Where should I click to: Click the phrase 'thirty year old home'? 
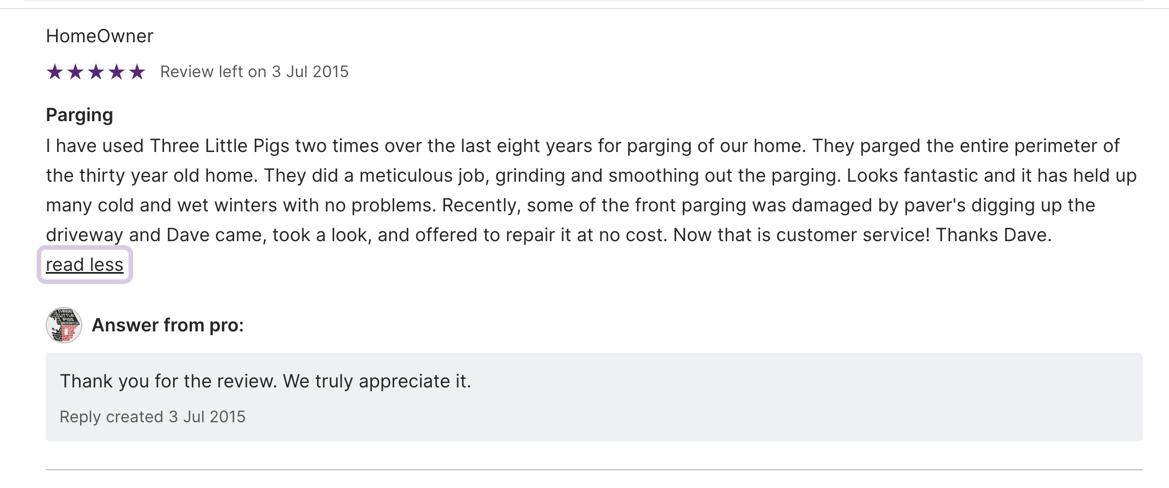coord(168,175)
